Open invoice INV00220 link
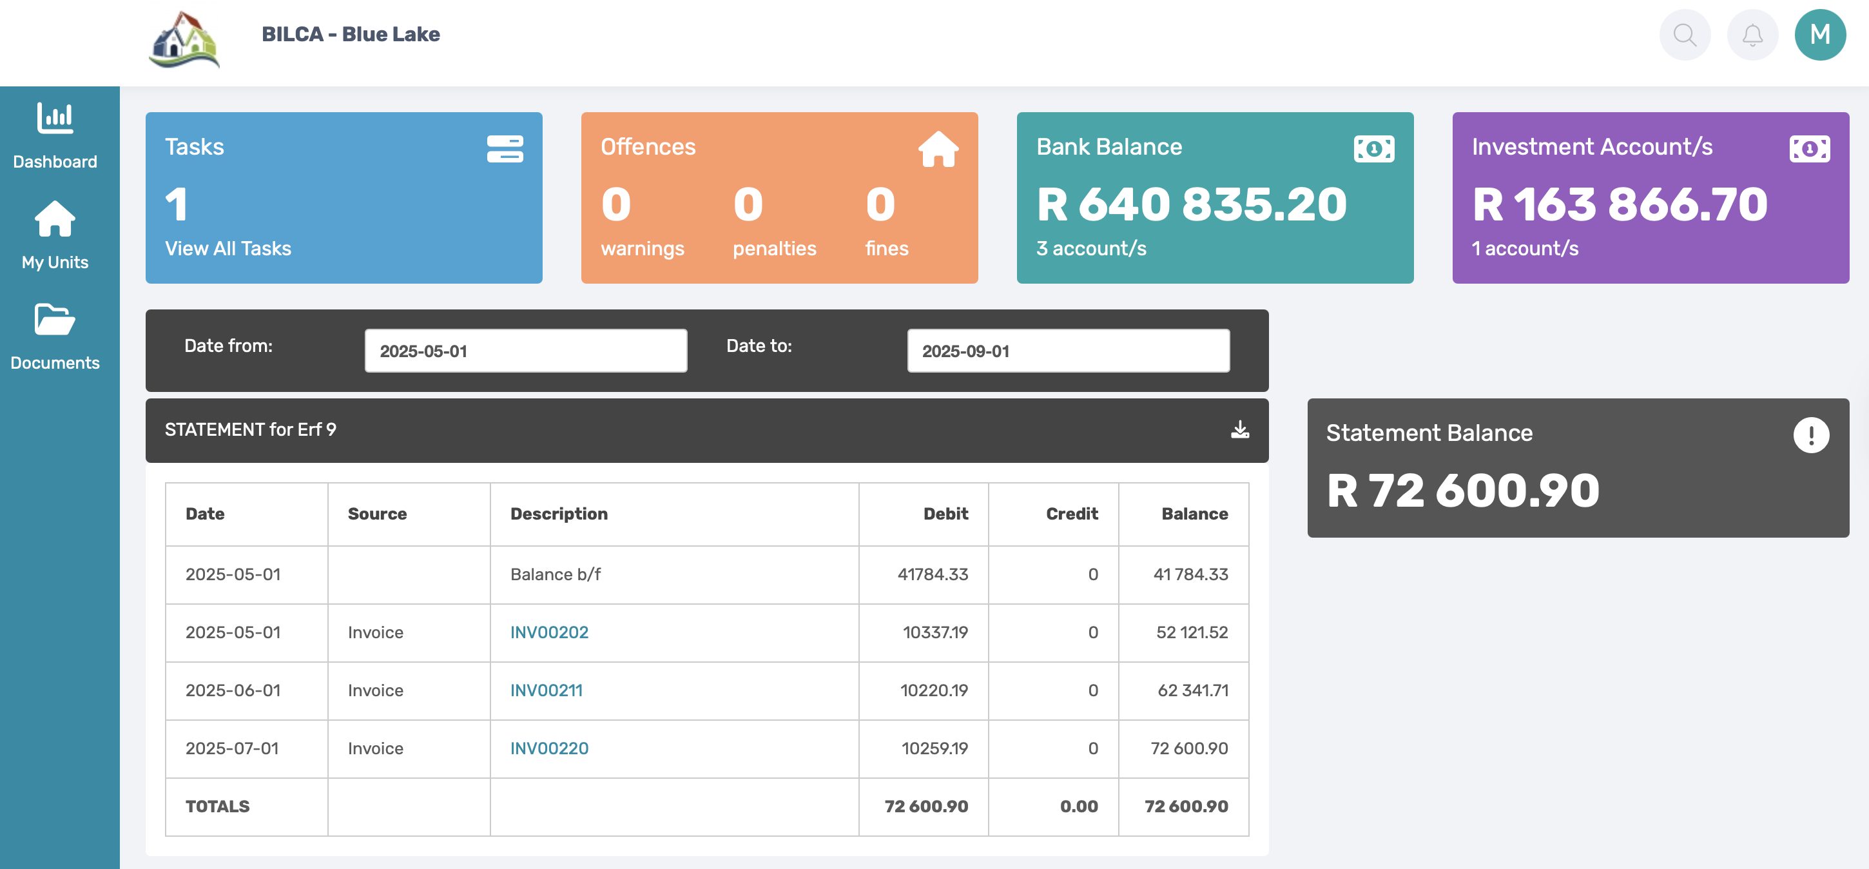 coord(548,748)
